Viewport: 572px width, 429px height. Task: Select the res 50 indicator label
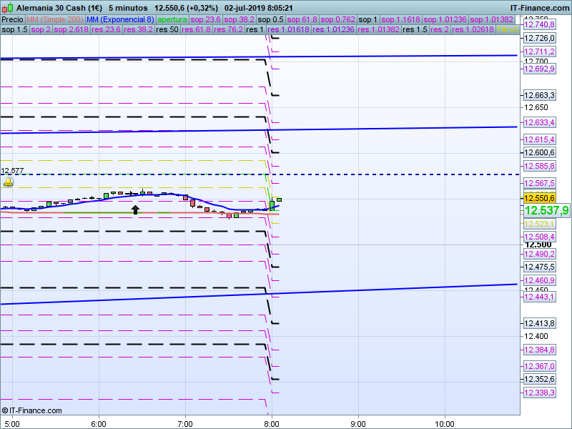point(164,30)
